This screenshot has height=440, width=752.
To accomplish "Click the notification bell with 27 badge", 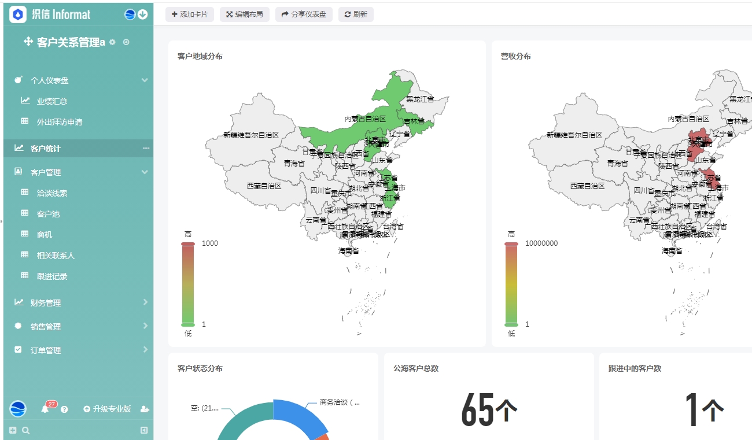I will coord(45,409).
